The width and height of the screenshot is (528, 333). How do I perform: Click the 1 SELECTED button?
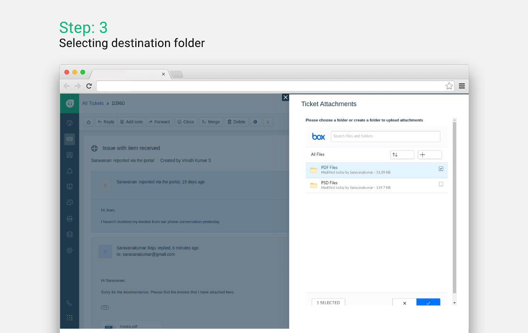[x=328, y=302]
